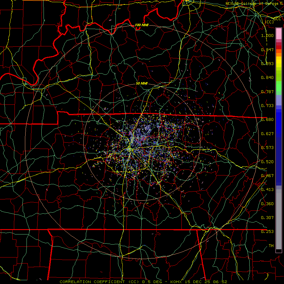Screen dimensions: 284x284
Task: Select the '0.733' legend value
Action: click(267, 106)
